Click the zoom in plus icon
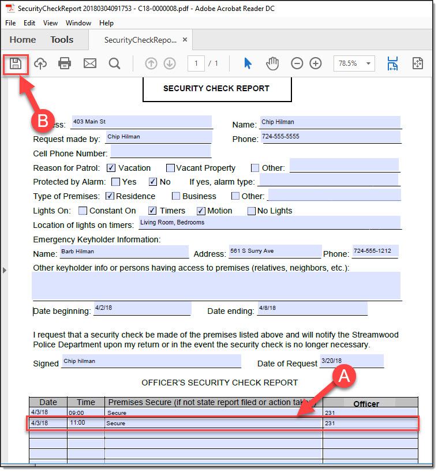 click(316, 63)
